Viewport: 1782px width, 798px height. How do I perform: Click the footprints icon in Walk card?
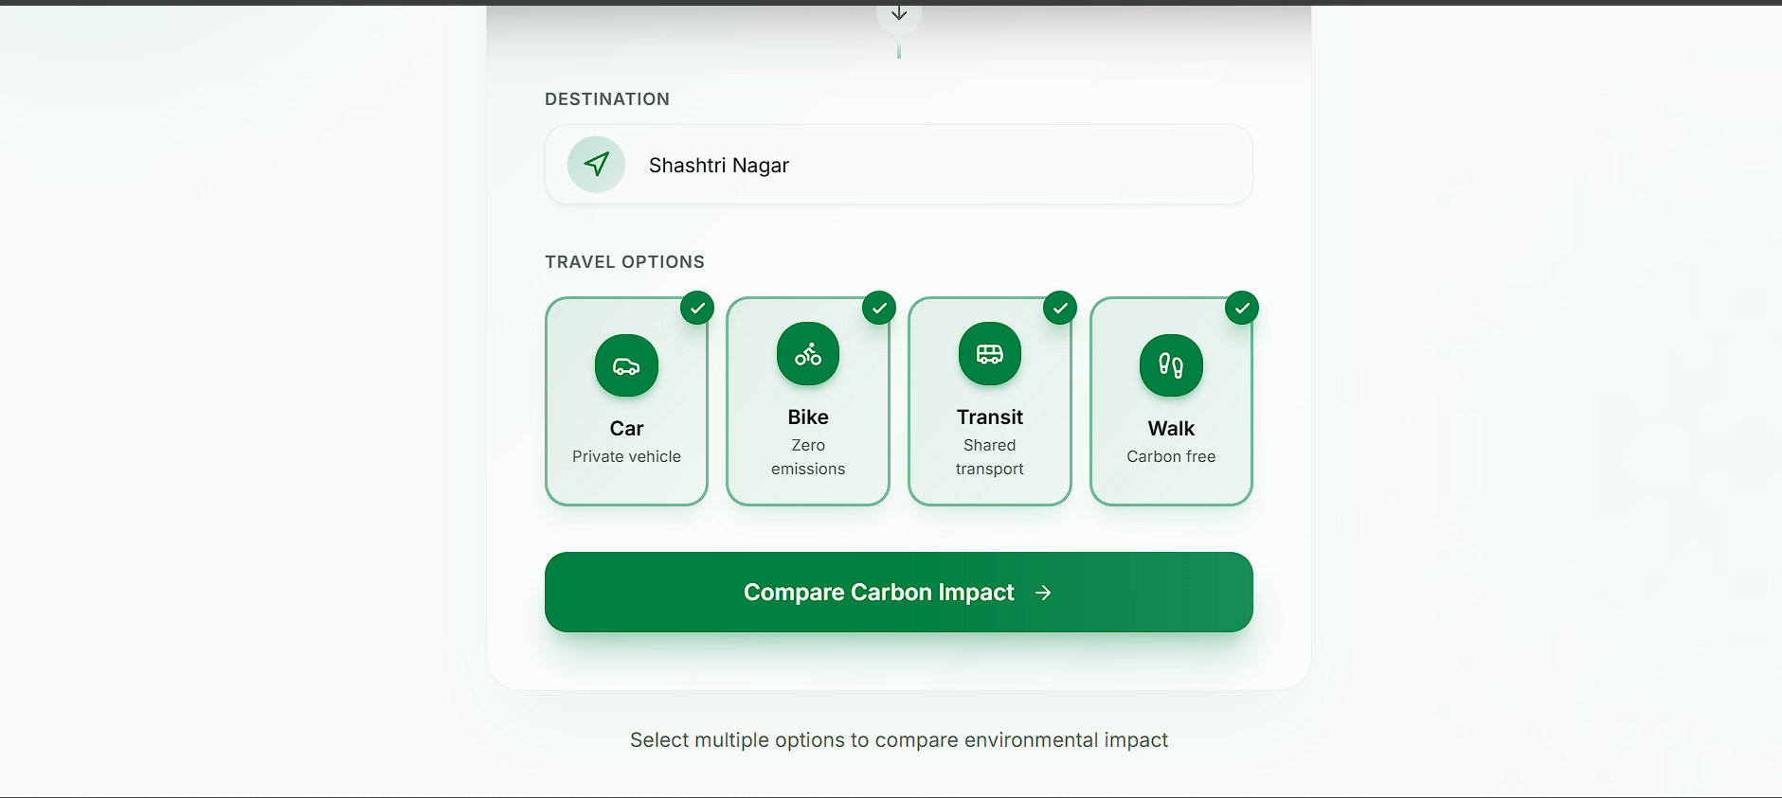point(1171,365)
